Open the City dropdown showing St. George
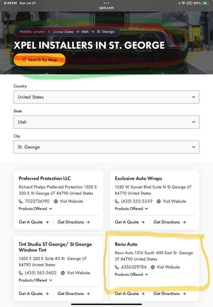 coord(107,147)
